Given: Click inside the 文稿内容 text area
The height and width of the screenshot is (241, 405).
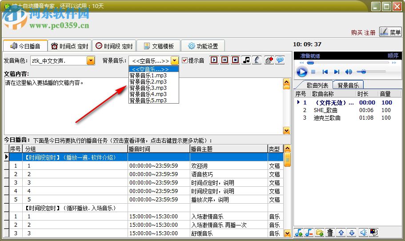Looking at the screenshot, I should [142, 107].
